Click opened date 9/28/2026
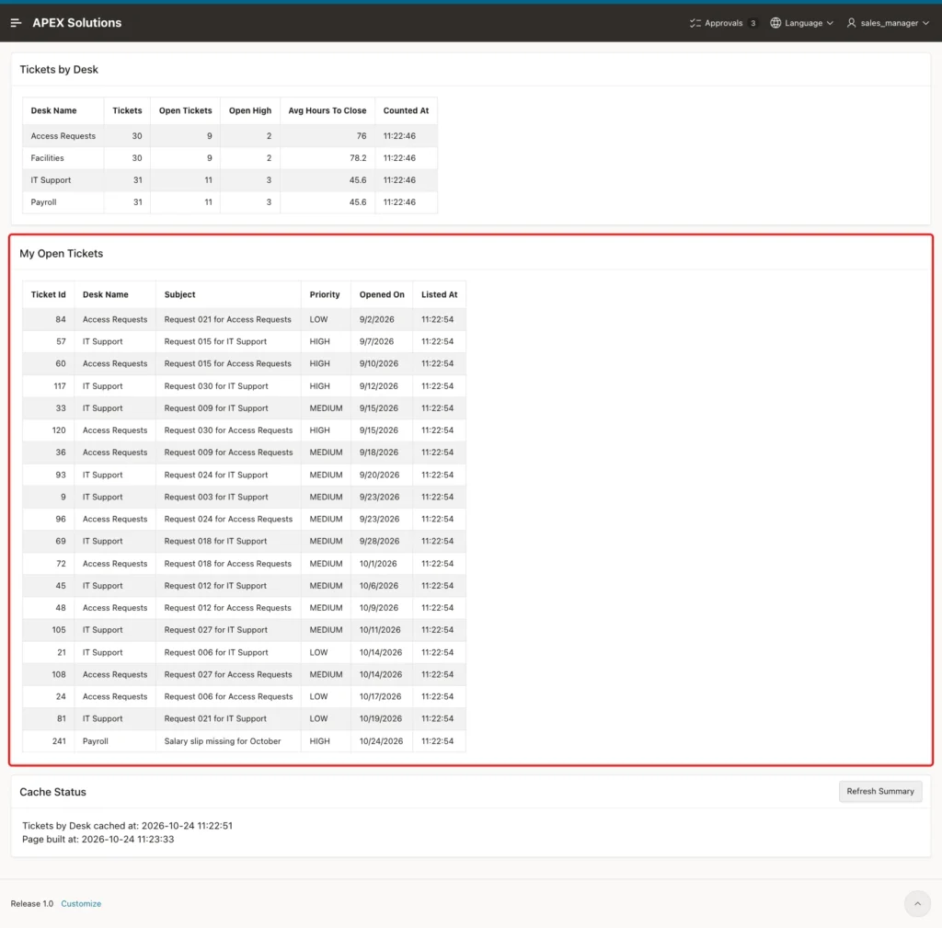The height and width of the screenshot is (928, 942). (379, 541)
